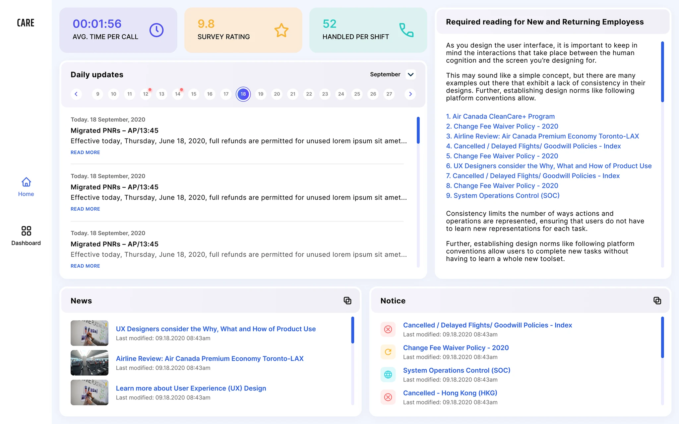The image size is (679, 424).
Task: Click thumbnail of first UX Designers news item
Action: click(90, 333)
